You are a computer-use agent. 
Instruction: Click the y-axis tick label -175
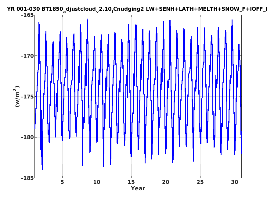pyautogui.click(x=27, y=97)
